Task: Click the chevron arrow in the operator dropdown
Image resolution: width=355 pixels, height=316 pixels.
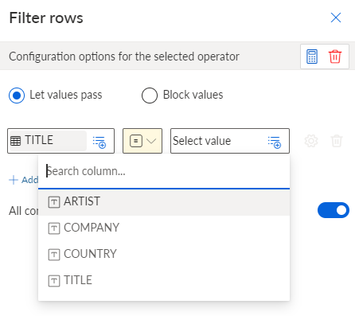Action: tap(151, 141)
